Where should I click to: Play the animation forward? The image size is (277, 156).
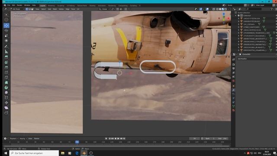coord(118,139)
